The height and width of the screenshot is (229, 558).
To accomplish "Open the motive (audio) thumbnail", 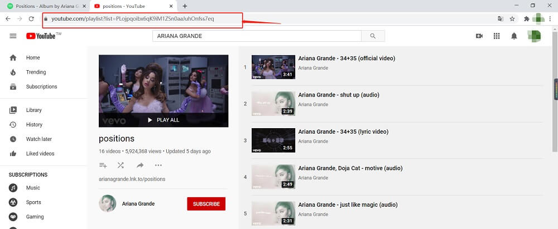I will pyautogui.click(x=273, y=177).
